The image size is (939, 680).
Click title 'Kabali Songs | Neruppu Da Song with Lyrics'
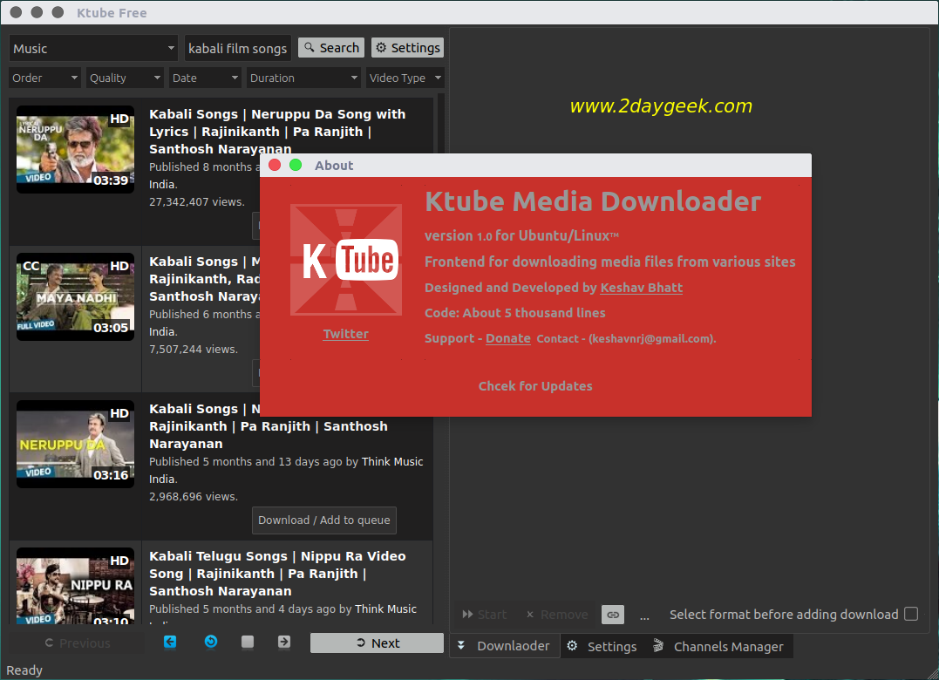point(277,131)
